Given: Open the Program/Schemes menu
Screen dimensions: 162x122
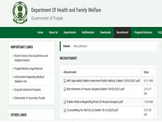Looking at the screenshot, I should pyautogui.click(x=143, y=33).
